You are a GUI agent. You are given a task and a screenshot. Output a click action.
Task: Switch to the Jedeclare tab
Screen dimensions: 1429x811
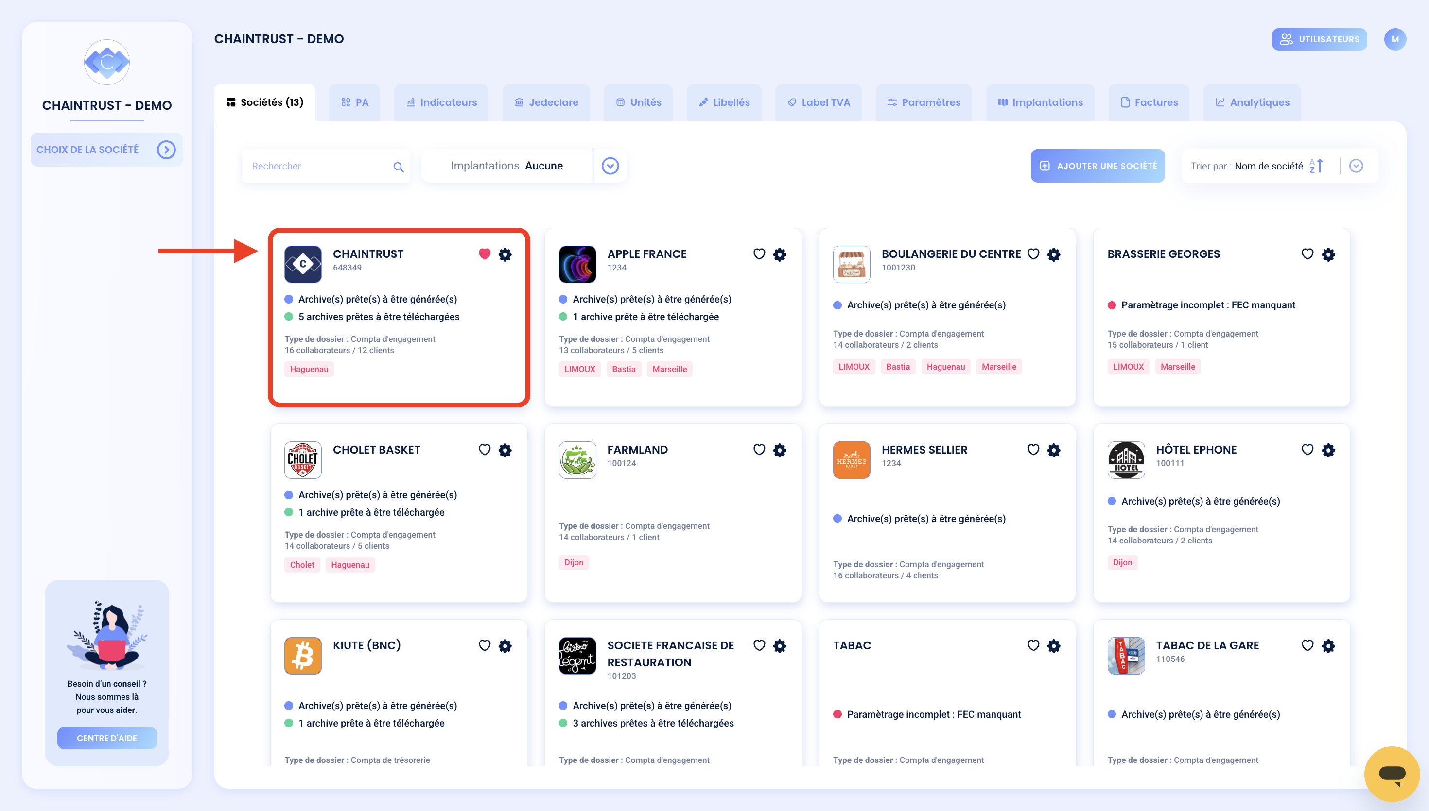click(x=546, y=102)
